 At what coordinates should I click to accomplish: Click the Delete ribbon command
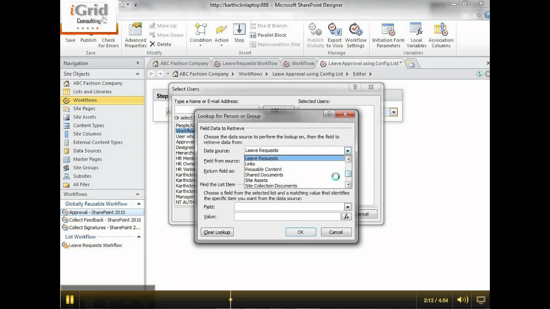pyautogui.click(x=160, y=44)
